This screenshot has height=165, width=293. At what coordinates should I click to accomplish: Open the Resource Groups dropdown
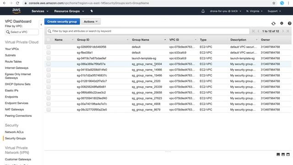(69, 11)
